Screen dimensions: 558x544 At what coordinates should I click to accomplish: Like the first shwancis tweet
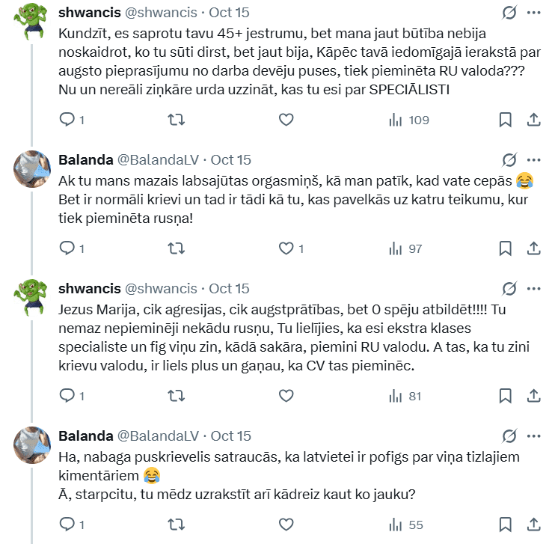(286, 120)
